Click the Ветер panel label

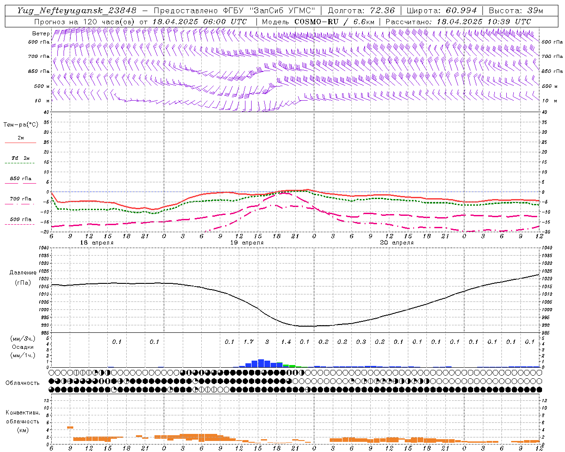click(41, 34)
